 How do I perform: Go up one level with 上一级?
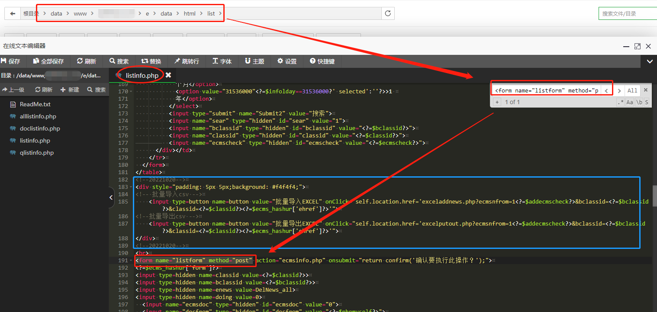click(x=13, y=90)
